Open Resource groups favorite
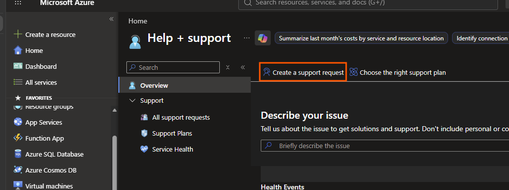The width and height of the screenshot is (509, 190). pos(49,107)
